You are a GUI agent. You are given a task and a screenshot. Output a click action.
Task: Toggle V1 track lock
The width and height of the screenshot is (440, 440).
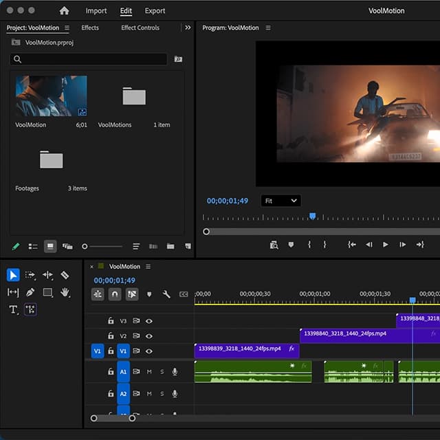coord(111,351)
